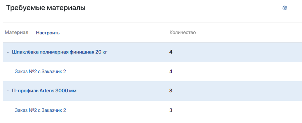Screen dimensions: 302x123
Task: Open Заказ №2 under П-профиль Artens
Action: coord(40,110)
